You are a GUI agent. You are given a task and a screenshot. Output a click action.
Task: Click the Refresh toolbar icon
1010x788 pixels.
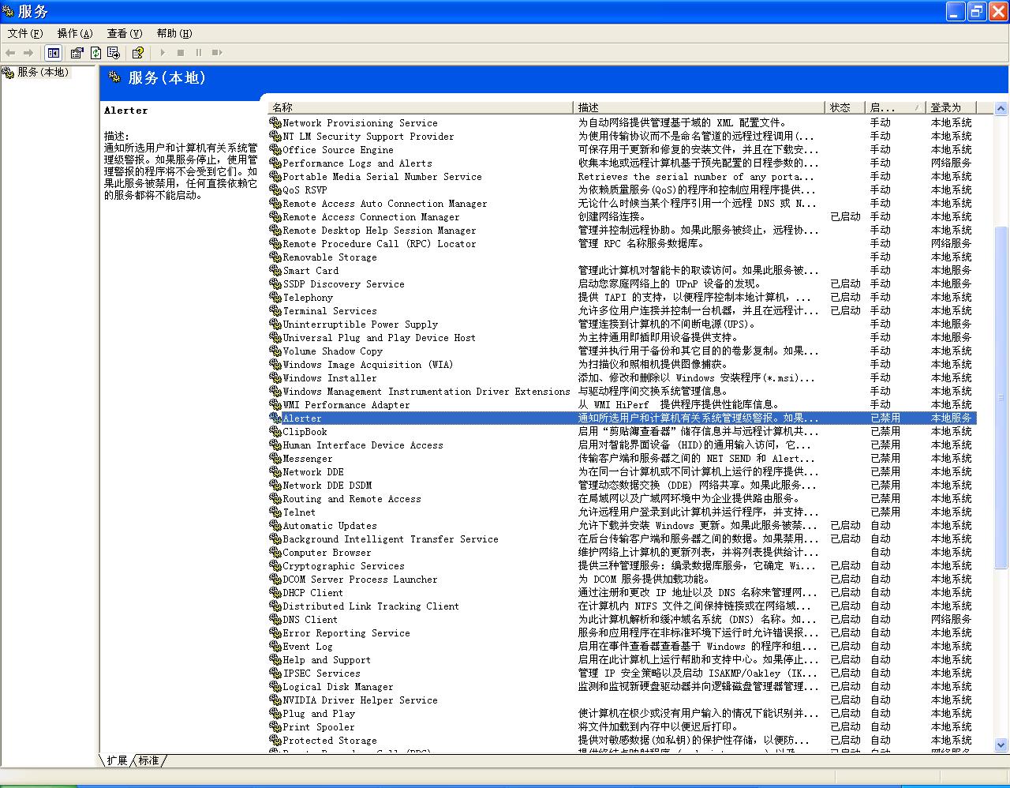[95, 53]
